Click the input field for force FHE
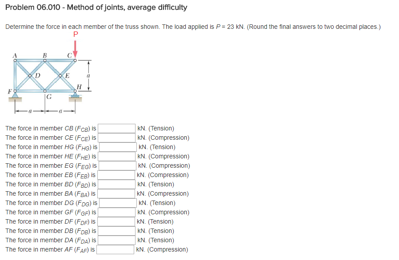The image size is (399, 260). tap(116, 156)
